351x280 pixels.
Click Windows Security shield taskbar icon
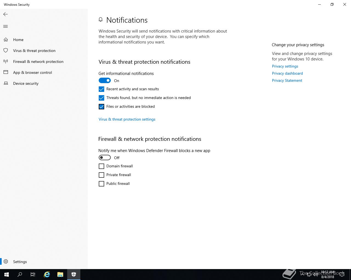[74, 275]
